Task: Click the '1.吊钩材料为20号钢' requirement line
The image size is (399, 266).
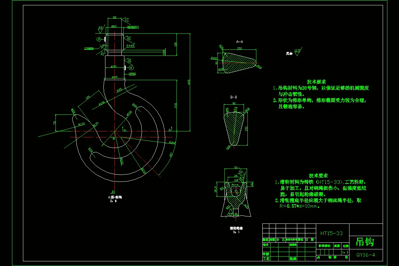Action: pyautogui.click(x=321, y=88)
